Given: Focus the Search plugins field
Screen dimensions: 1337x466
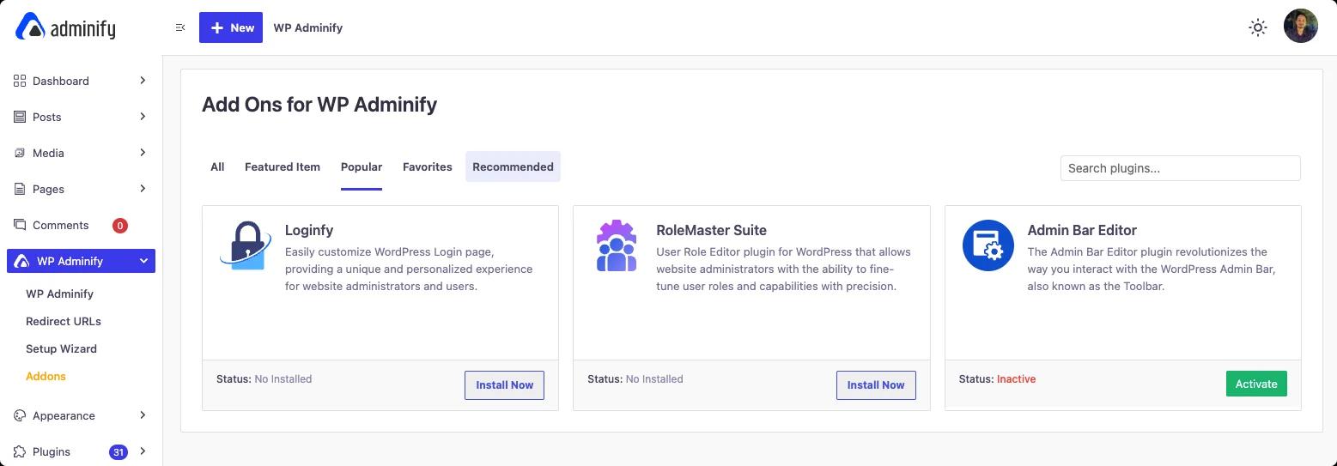Looking at the screenshot, I should pos(1181,168).
